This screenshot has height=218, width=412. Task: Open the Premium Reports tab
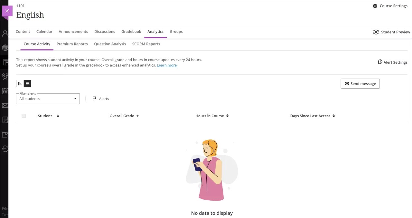[x=72, y=44]
